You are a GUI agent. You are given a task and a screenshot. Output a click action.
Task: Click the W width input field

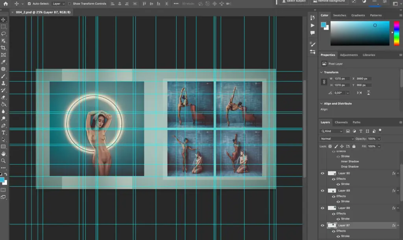pos(342,79)
